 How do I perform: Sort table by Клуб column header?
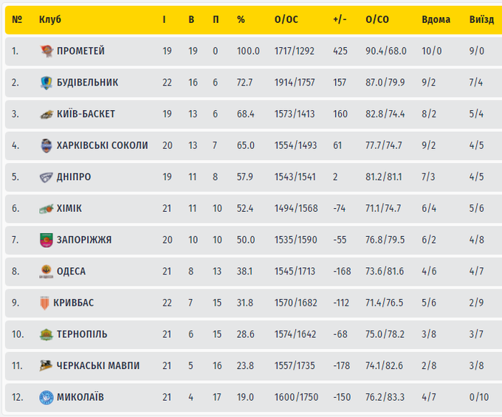50,19
